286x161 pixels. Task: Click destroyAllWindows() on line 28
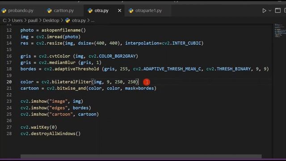tap(55, 133)
